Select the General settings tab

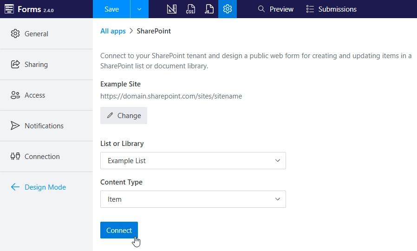click(x=46, y=34)
